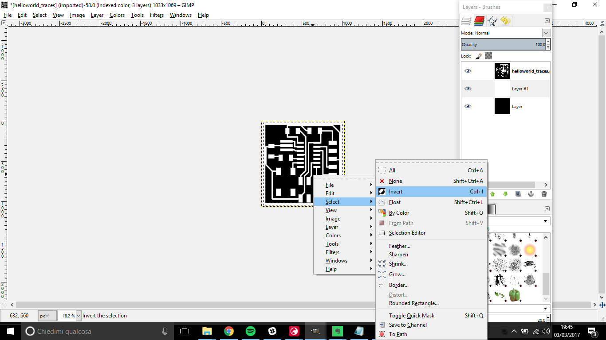The height and width of the screenshot is (340, 606).
Task: Open the Paths dock tab
Action: [492, 20]
